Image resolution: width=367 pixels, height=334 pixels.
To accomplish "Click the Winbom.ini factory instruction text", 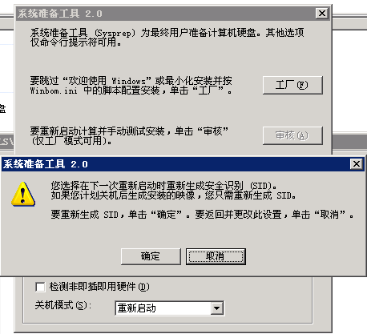I will pyautogui.click(x=131, y=86).
